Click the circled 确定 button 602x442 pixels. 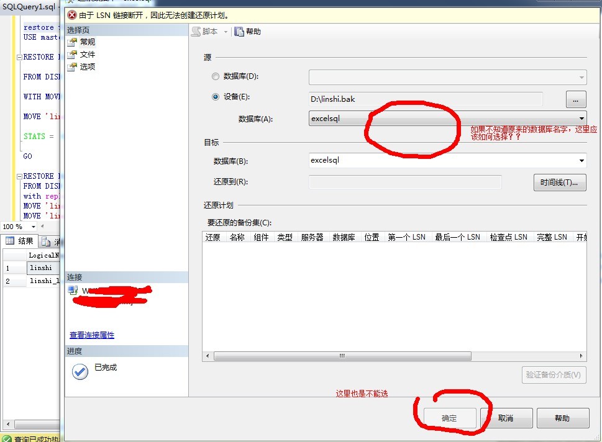click(450, 417)
